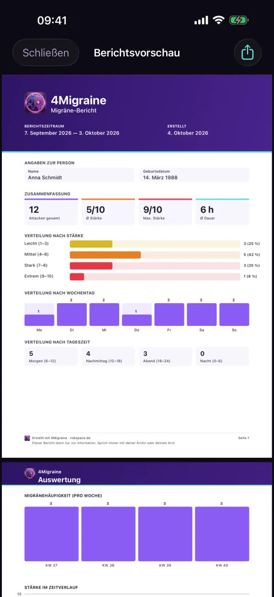This screenshot has width=274, height=597.
Task: Click the '5 (42 %)' value beside Mittel
Action: tap(251, 255)
